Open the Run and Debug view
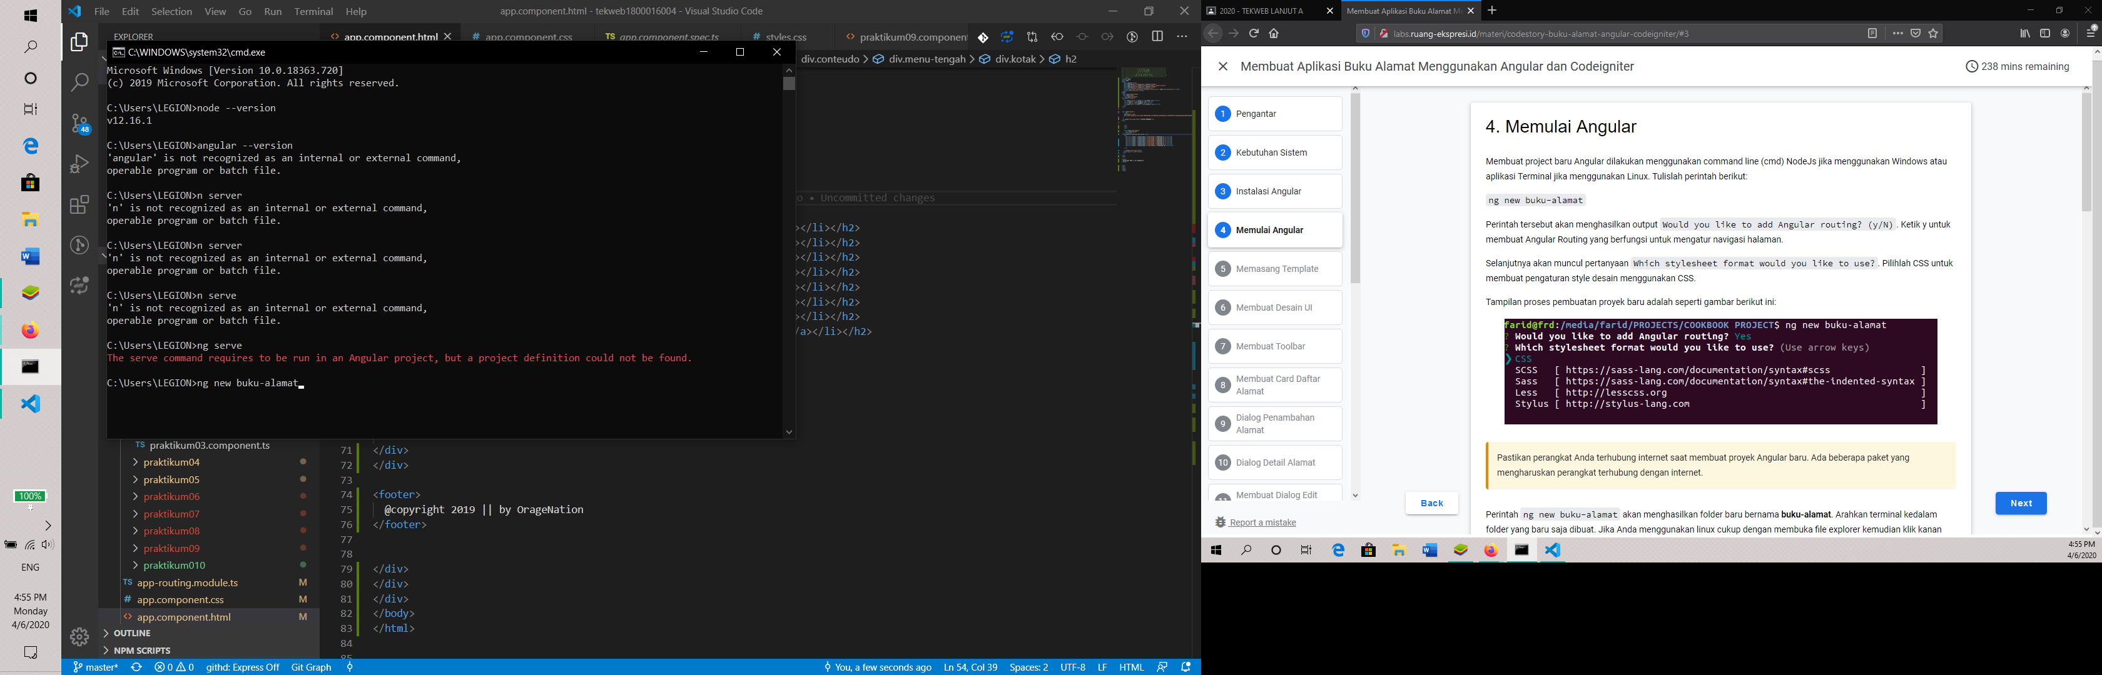The width and height of the screenshot is (2102, 675). [79, 164]
